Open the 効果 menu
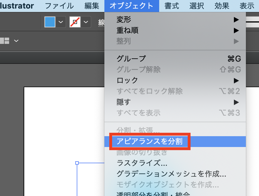Viewport: 259px width, 196px height. pos(222,6)
